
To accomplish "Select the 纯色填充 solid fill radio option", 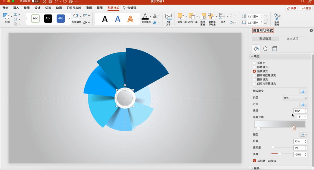I will point(254,67).
